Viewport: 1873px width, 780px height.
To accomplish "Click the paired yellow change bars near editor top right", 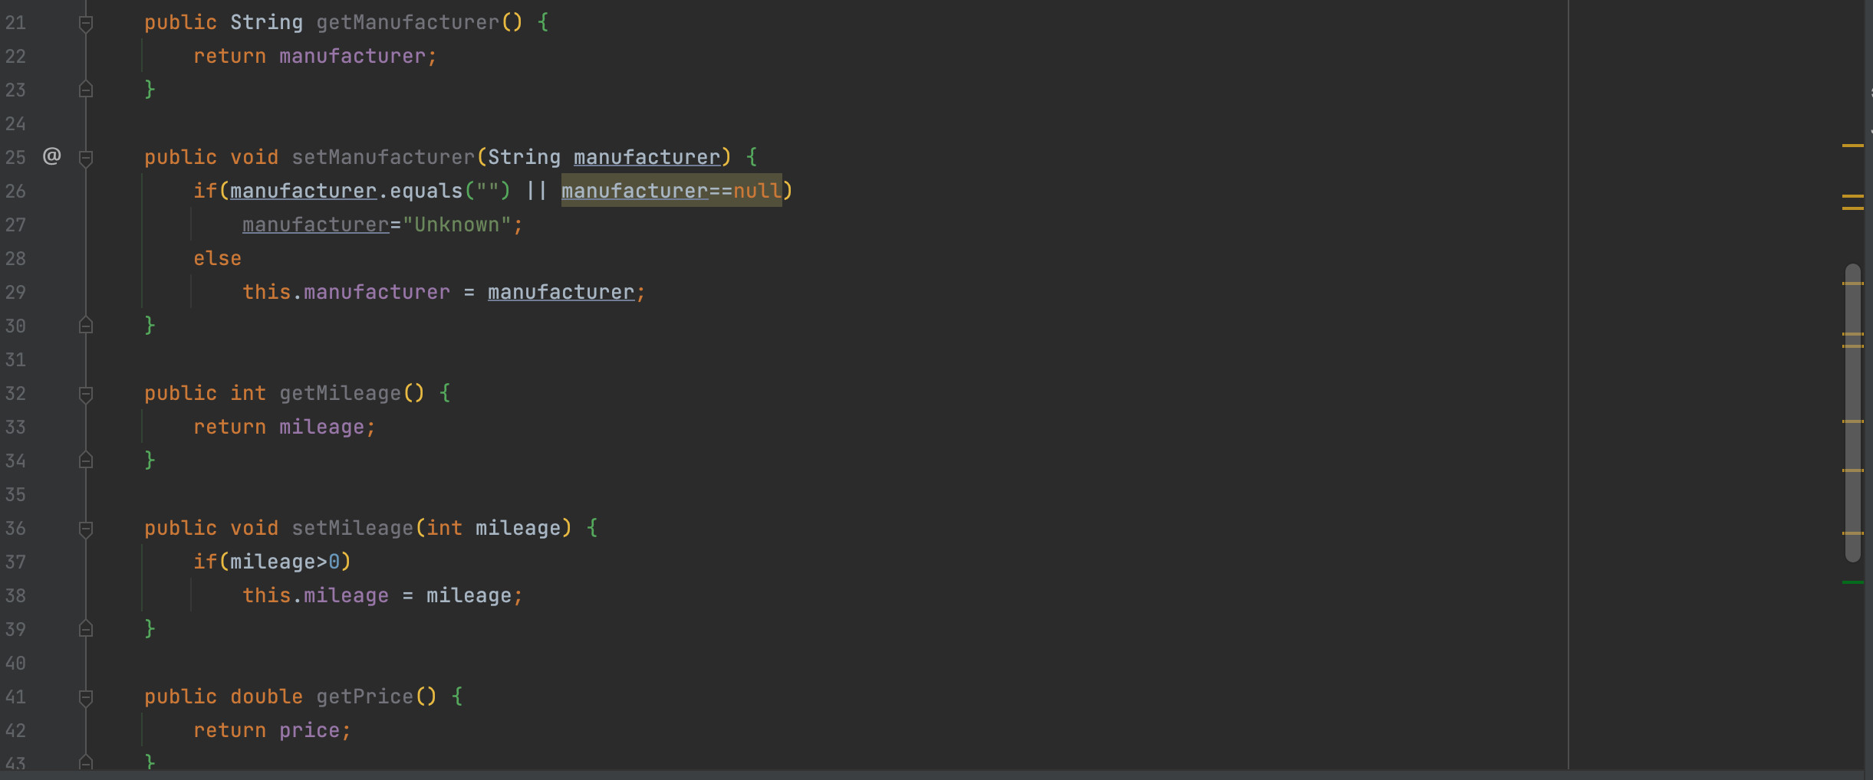I will pos(1853,201).
